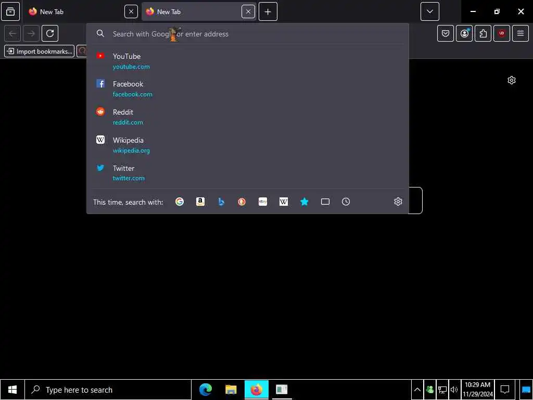The height and width of the screenshot is (400, 533).
Task: Open volume control in tray
Action: click(454, 390)
